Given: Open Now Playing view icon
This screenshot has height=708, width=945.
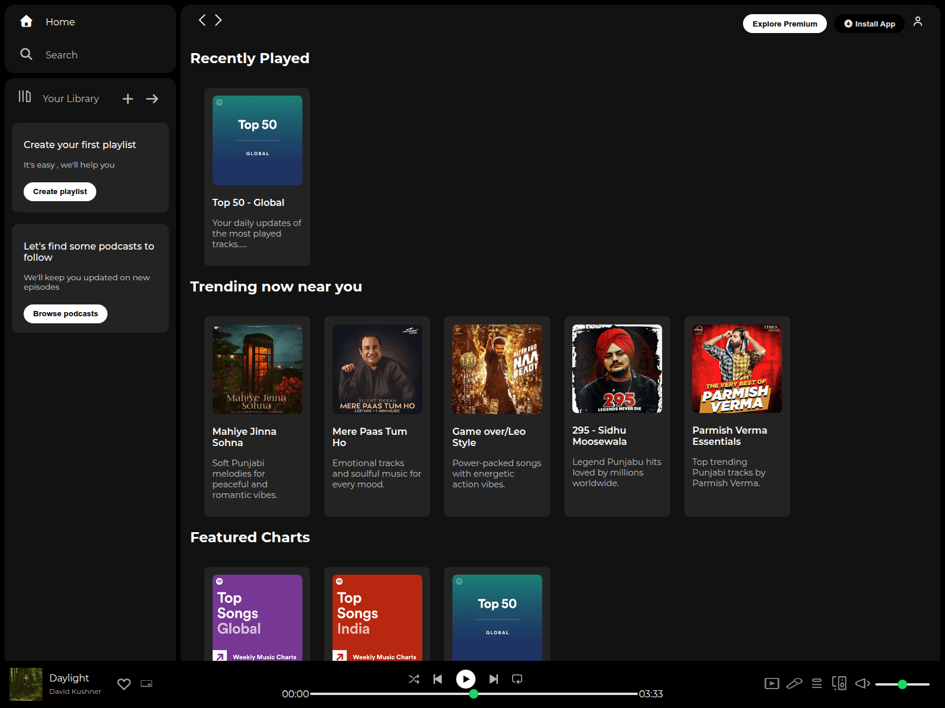Looking at the screenshot, I should (772, 683).
